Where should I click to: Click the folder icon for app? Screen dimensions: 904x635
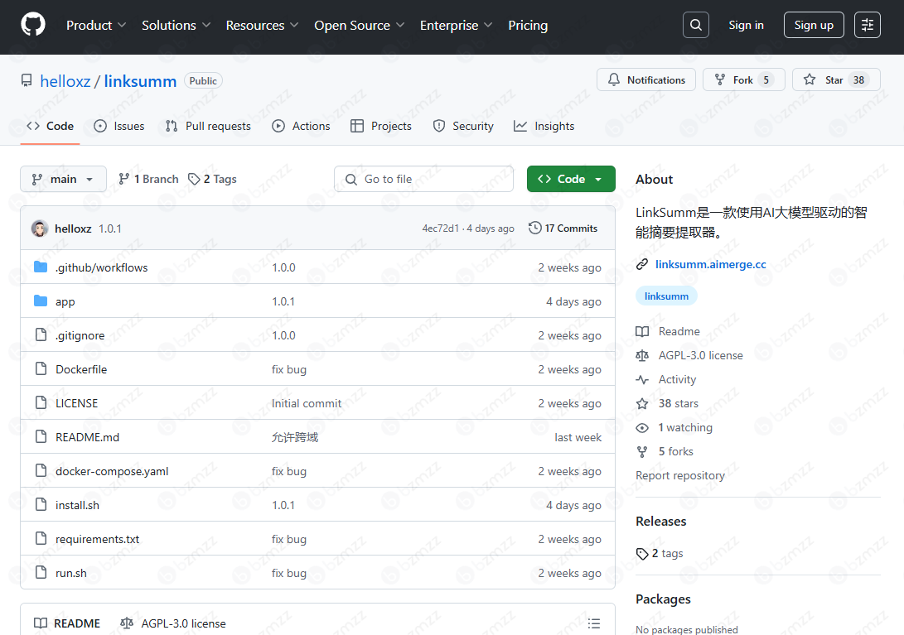coord(41,301)
